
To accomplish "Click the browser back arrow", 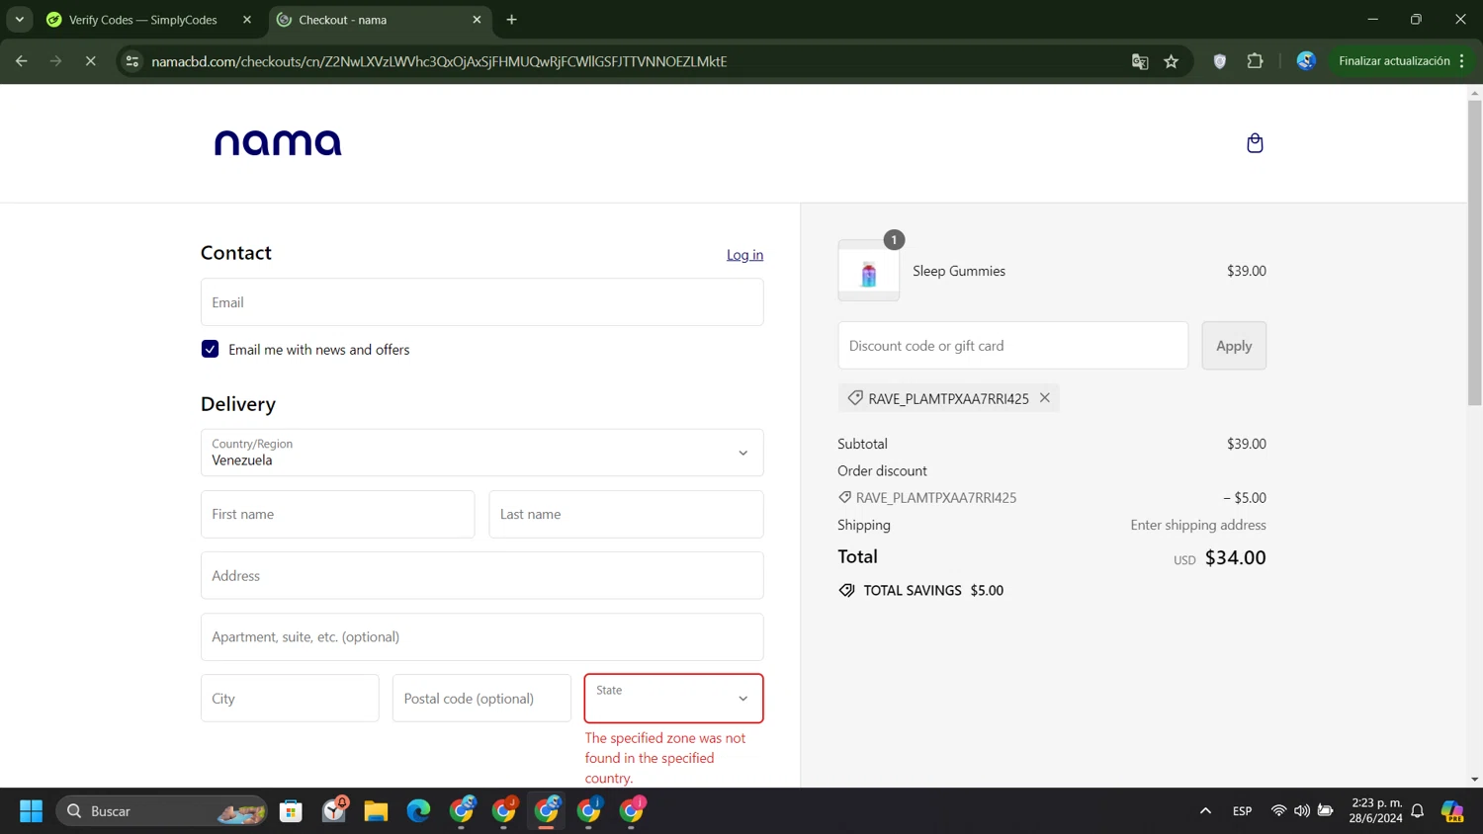I will tap(21, 61).
